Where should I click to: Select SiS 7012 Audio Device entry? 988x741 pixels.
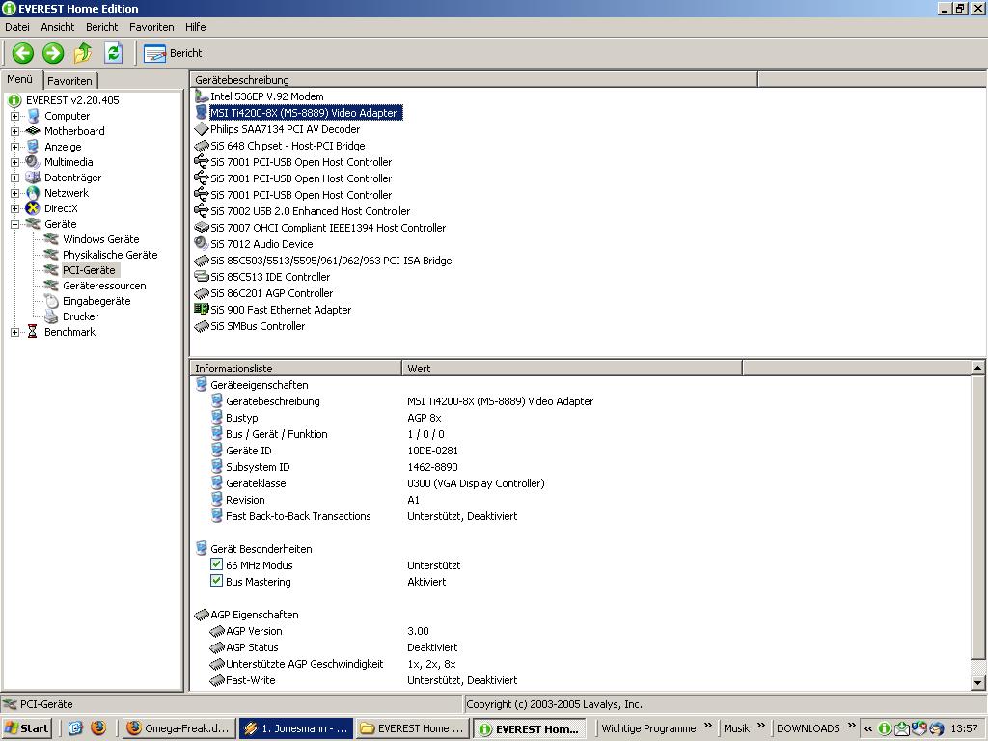pos(261,244)
